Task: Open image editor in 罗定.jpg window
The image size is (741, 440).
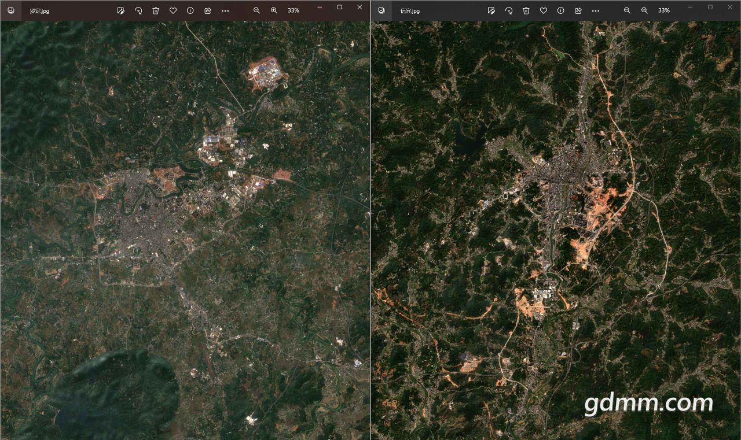Action: click(120, 10)
